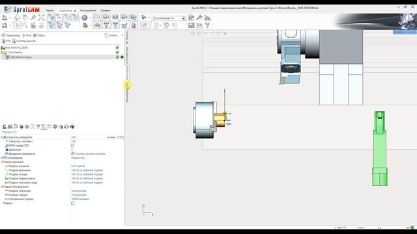This screenshot has width=417, height=234.
Task: Click the gray sphere shading mode icon
Action: coord(85,18)
